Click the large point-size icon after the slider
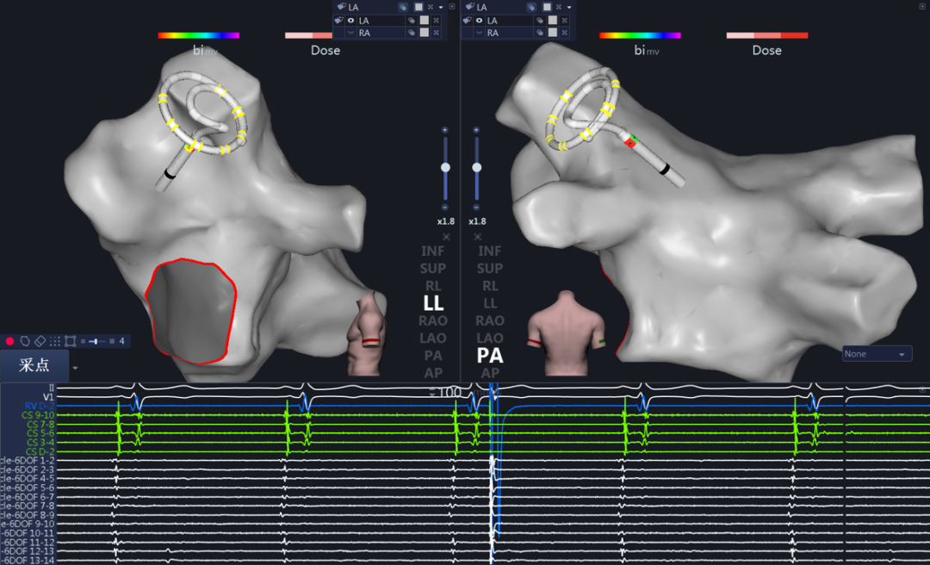This screenshot has width=930, height=565. tap(112, 341)
